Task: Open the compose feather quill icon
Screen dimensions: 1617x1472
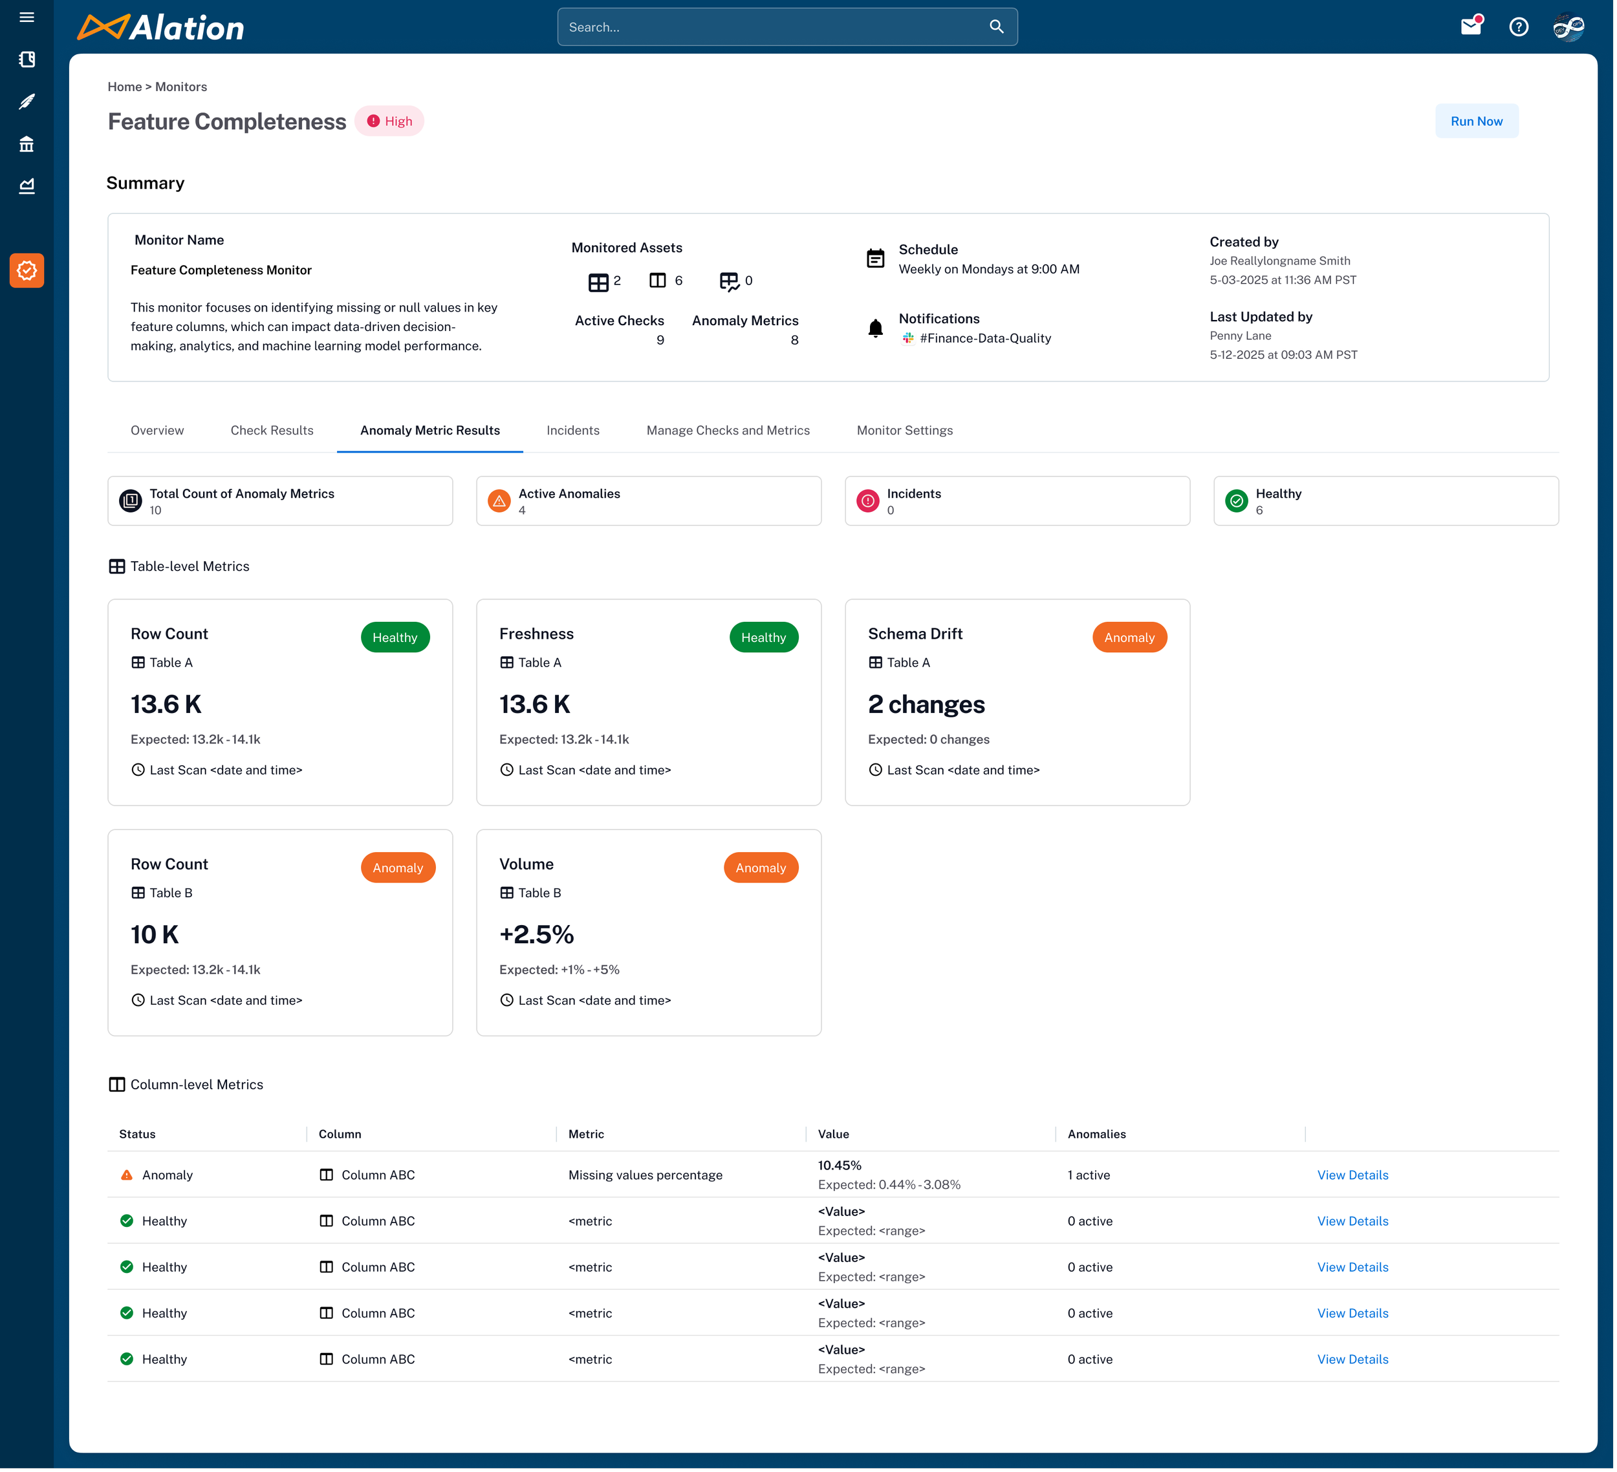Action: tap(27, 102)
